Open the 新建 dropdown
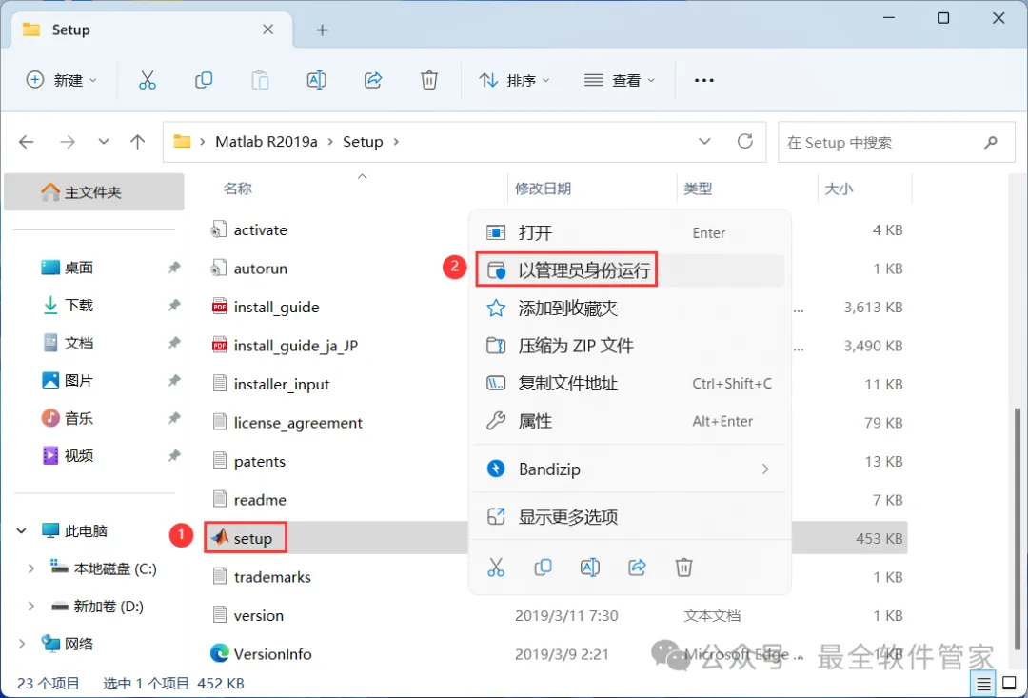 tap(62, 80)
